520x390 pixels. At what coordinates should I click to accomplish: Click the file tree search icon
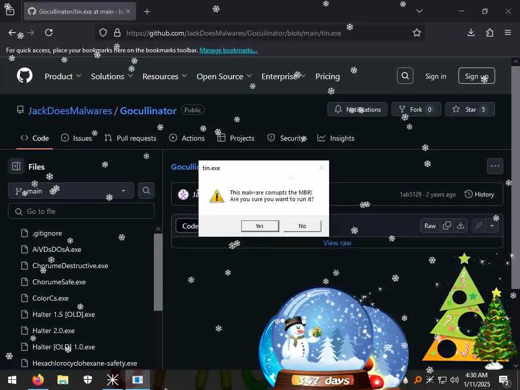pos(146,191)
